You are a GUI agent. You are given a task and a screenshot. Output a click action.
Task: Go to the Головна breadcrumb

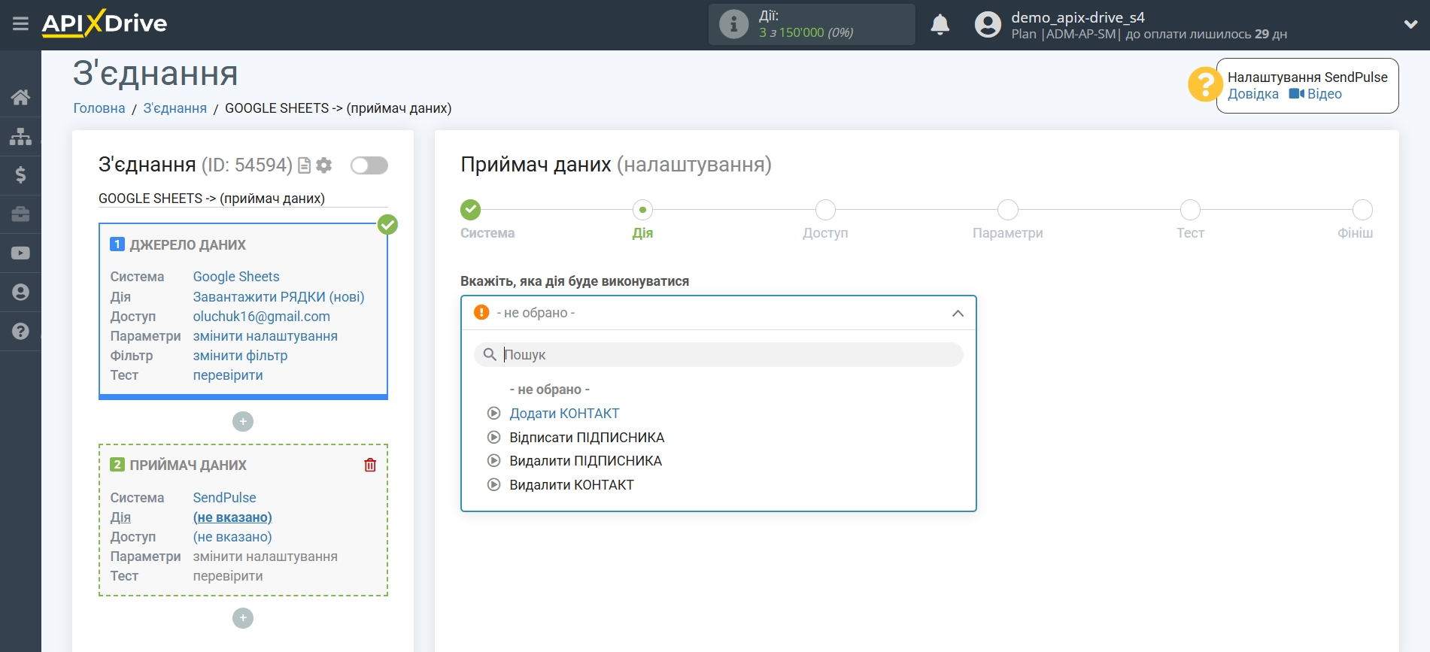[99, 108]
